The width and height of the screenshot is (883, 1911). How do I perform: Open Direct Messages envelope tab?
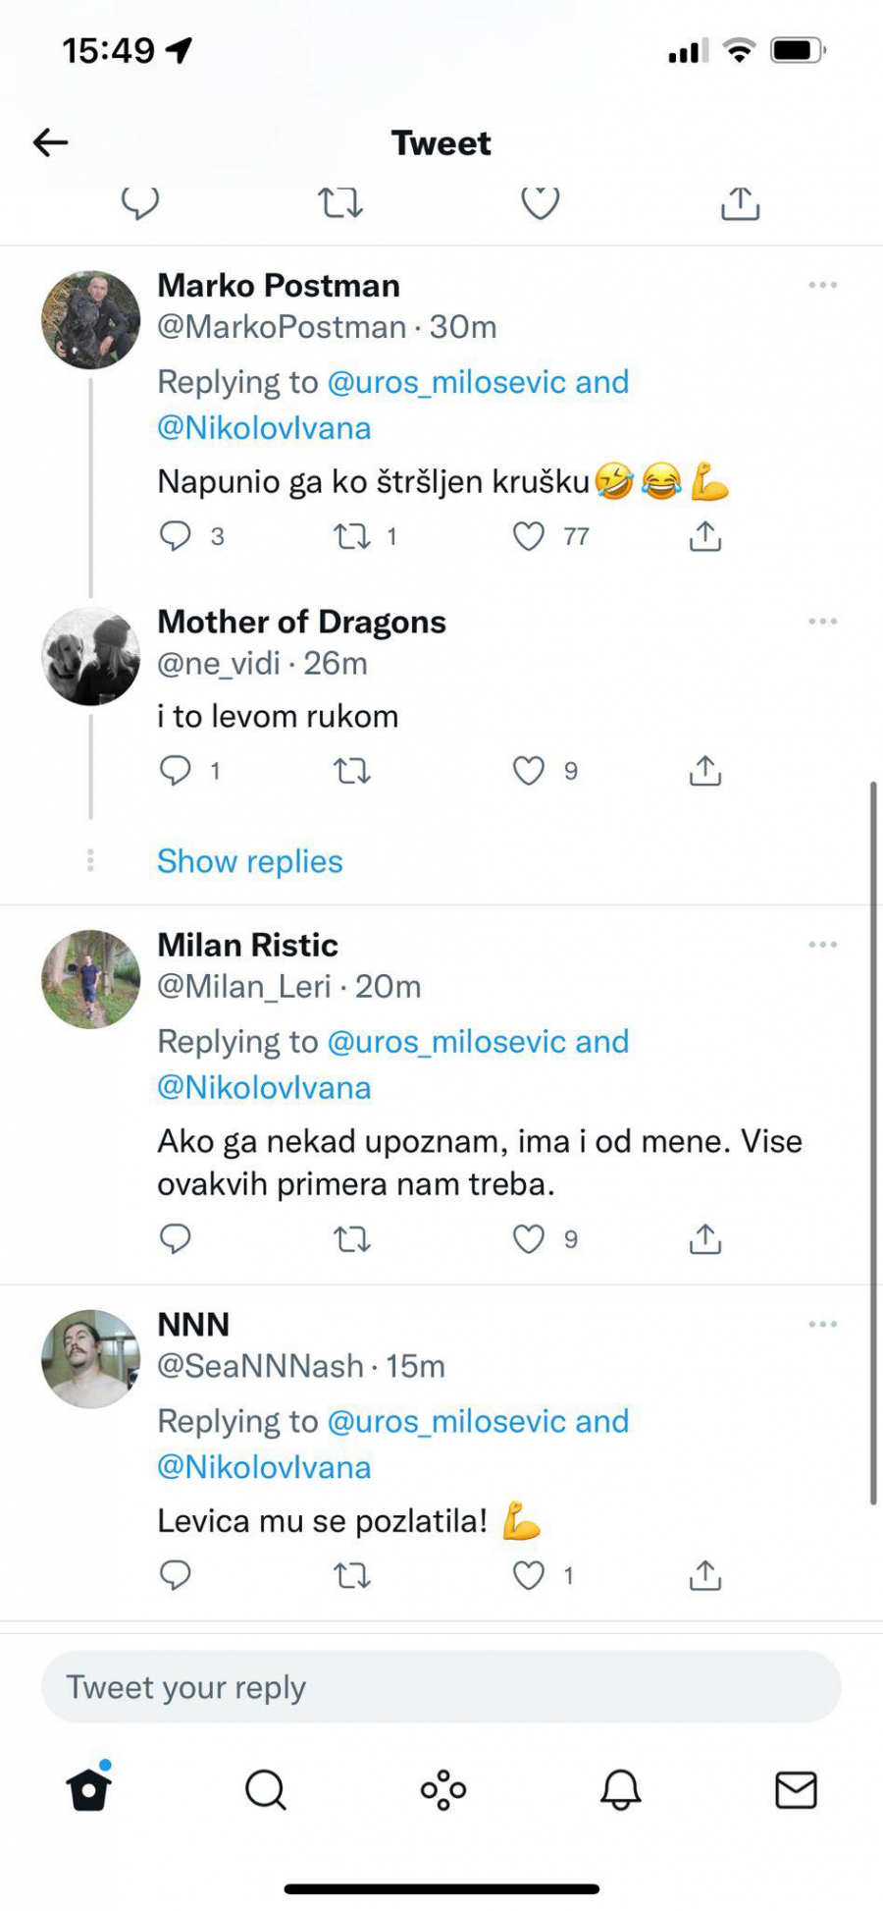(796, 1790)
